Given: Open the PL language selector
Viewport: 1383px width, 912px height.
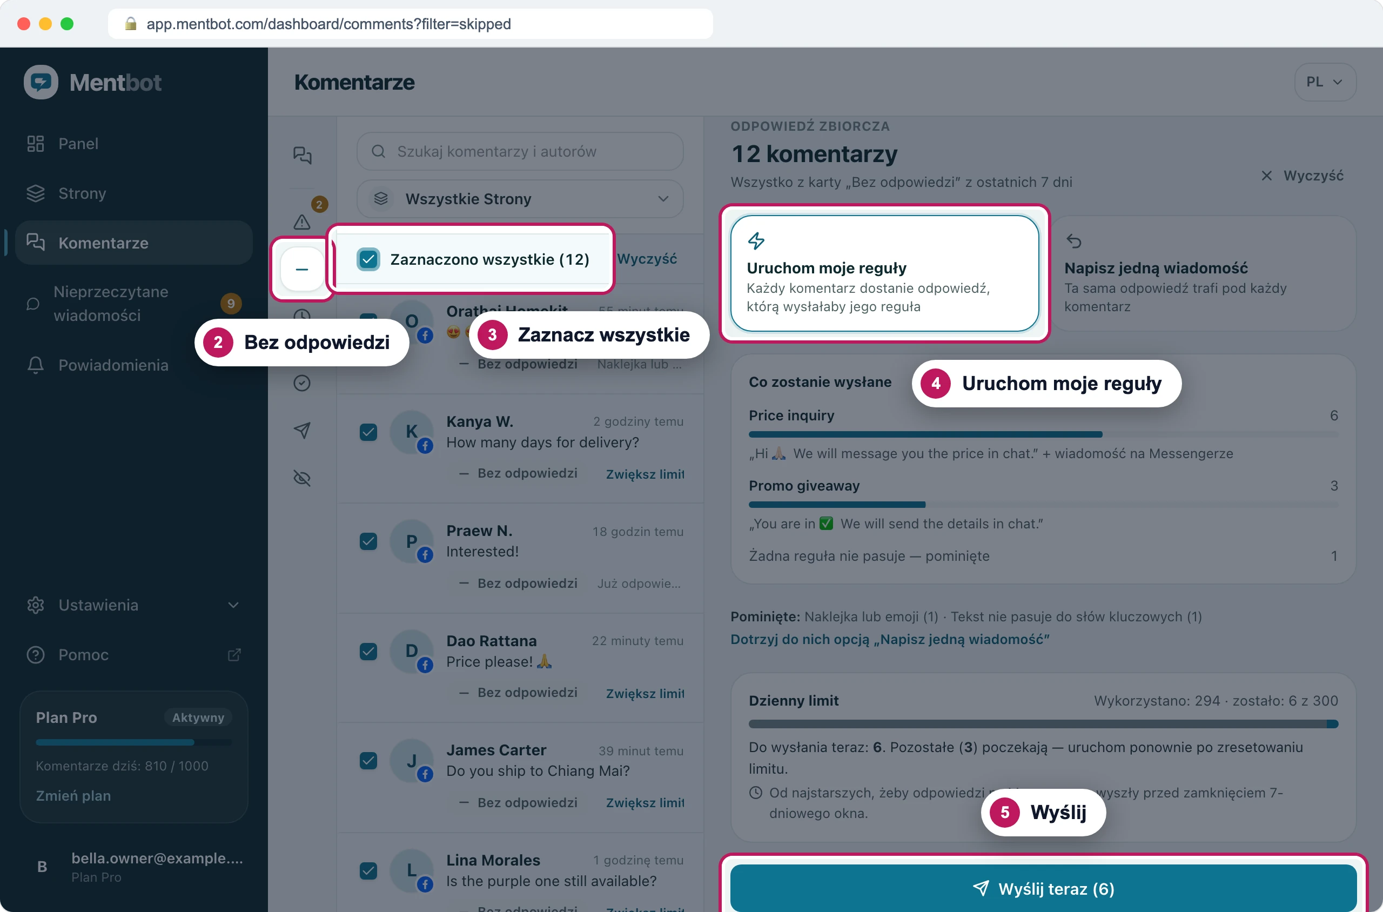Looking at the screenshot, I should point(1325,82).
